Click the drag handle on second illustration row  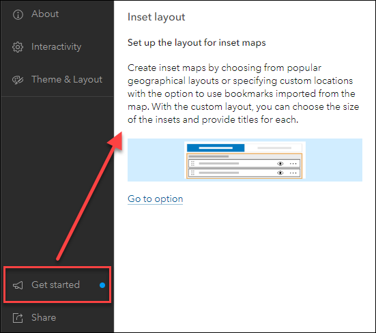point(192,173)
